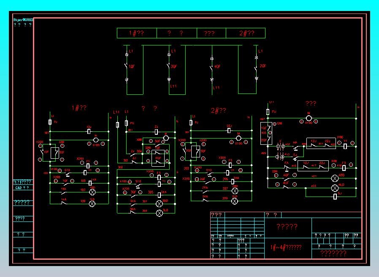Select the 1BD indicator lamp symbol
The height and width of the screenshot is (277, 379).
point(92,192)
